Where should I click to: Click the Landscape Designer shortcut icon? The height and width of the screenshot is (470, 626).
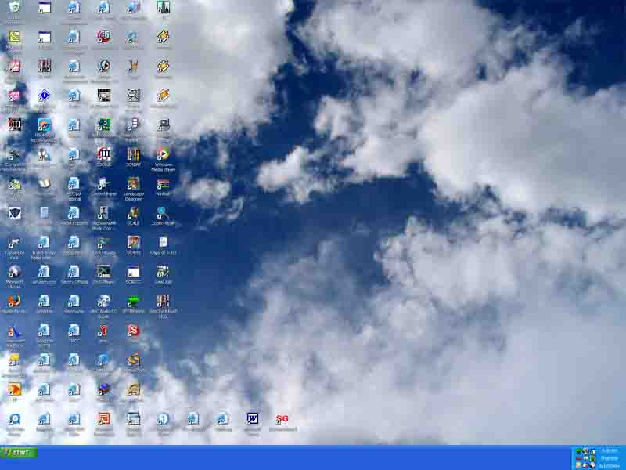(x=133, y=184)
